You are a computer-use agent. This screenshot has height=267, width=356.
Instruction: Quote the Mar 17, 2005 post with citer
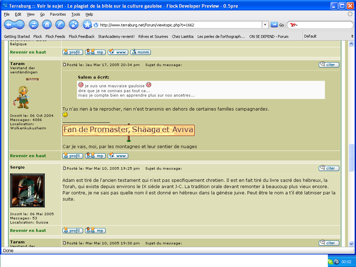pyautogui.click(x=329, y=65)
